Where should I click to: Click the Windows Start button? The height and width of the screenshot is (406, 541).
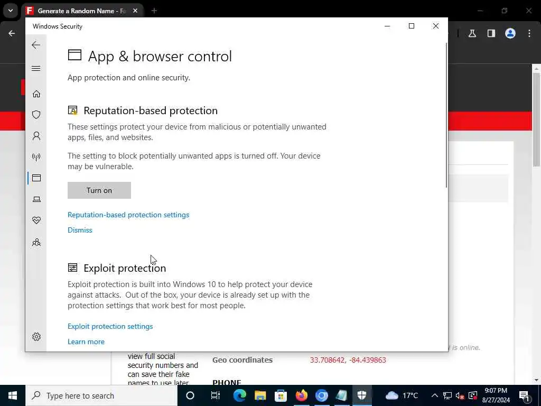coord(13,395)
